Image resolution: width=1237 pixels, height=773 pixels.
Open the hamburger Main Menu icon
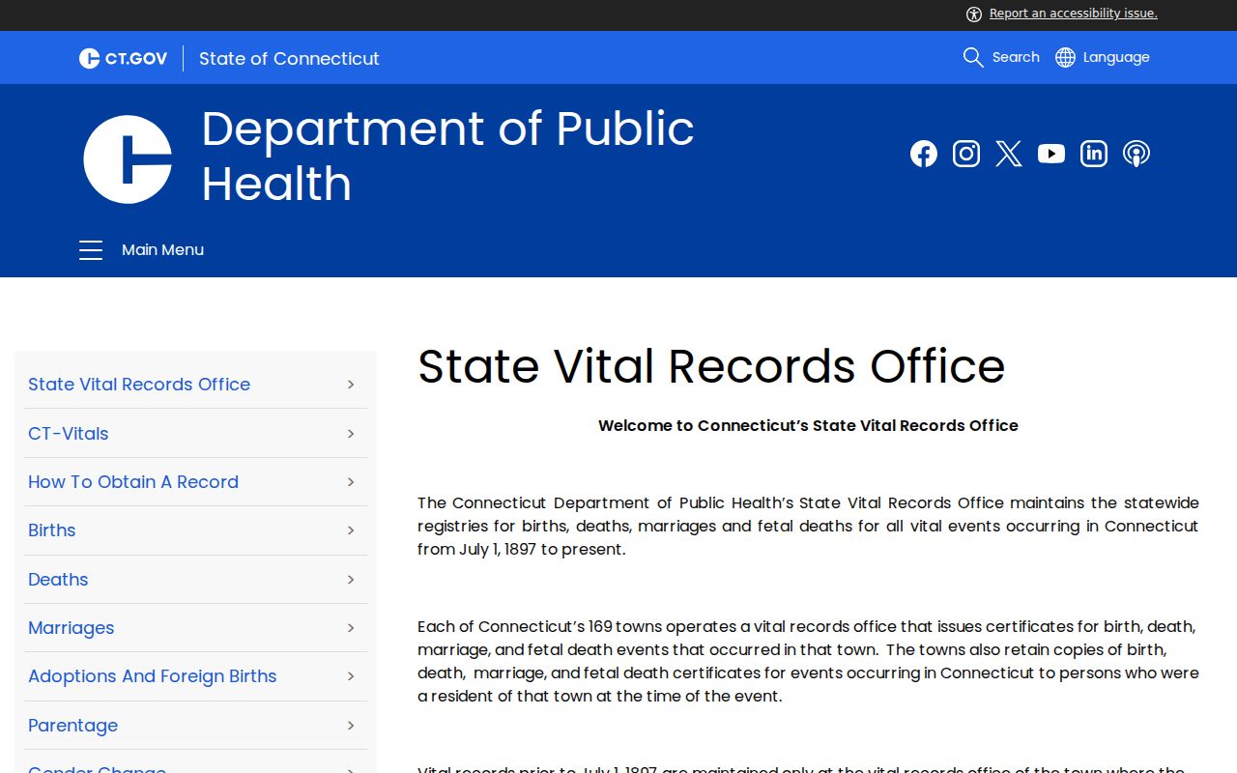tap(91, 249)
